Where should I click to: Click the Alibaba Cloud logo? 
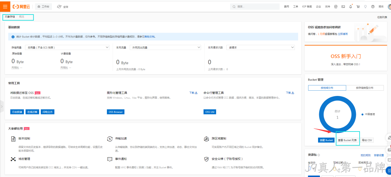pyautogui.click(x=21, y=6)
